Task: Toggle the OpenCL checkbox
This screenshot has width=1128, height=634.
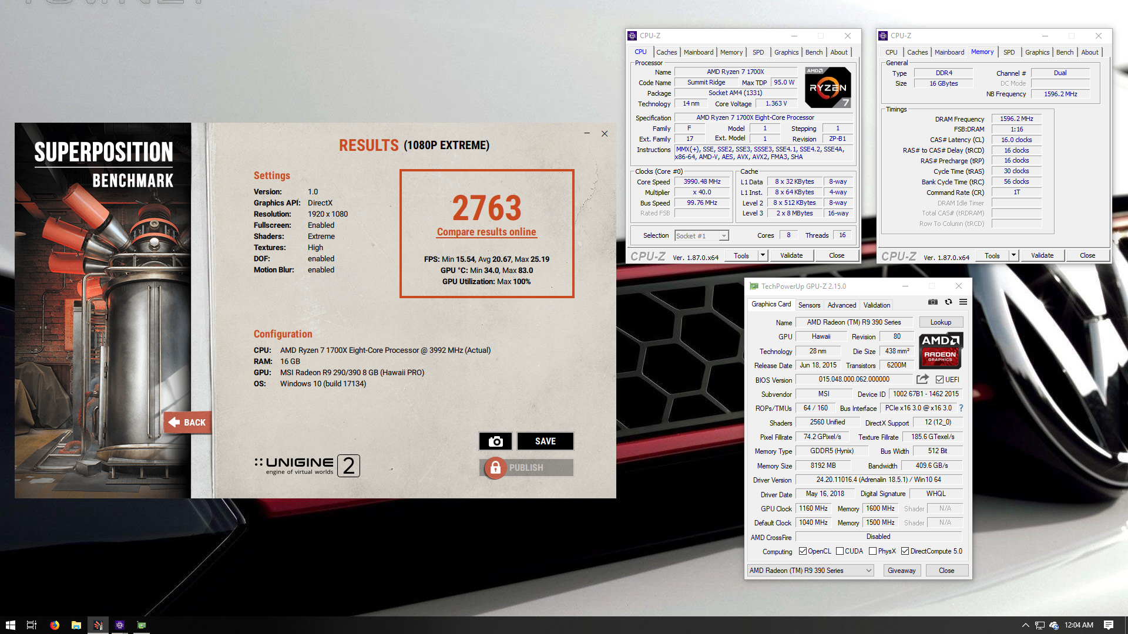Action: 803,551
